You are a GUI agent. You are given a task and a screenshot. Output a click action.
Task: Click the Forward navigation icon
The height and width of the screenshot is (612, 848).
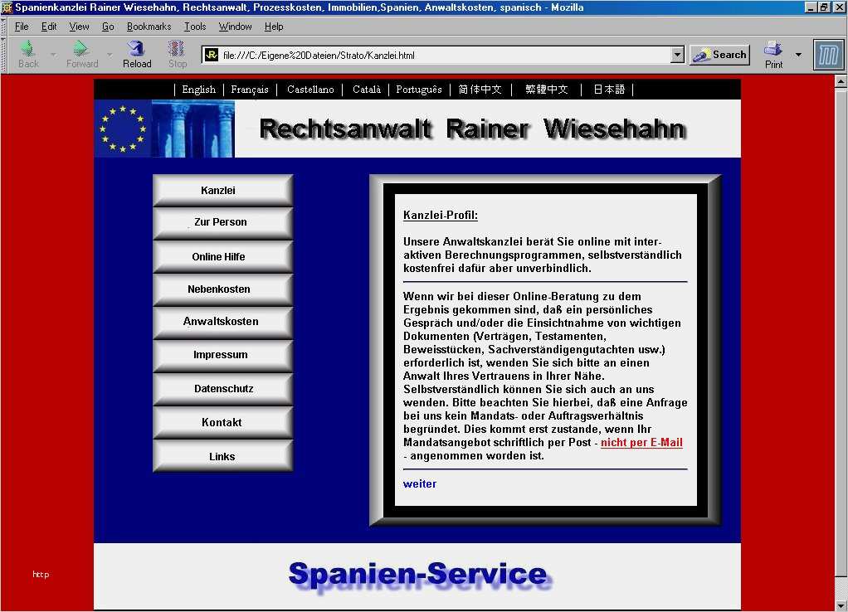tap(80, 49)
